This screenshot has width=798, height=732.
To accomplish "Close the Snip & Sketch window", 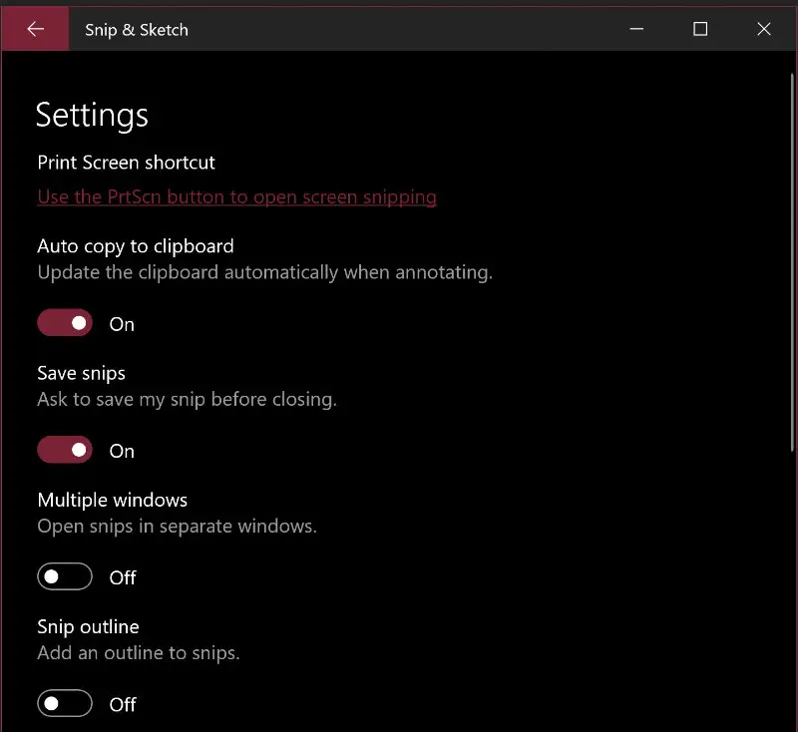I will click(764, 29).
